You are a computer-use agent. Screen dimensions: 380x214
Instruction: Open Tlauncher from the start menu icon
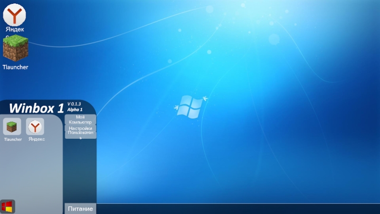12,126
